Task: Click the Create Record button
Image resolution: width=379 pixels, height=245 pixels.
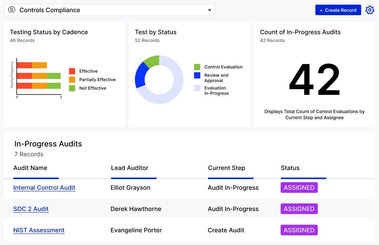Action: (x=338, y=10)
